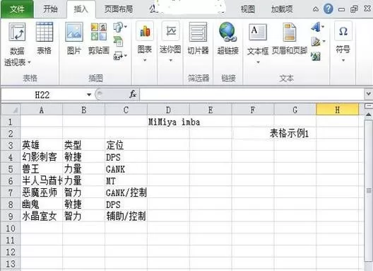
Task: Select the 恶魔巫师 cell
Action: tap(42, 192)
